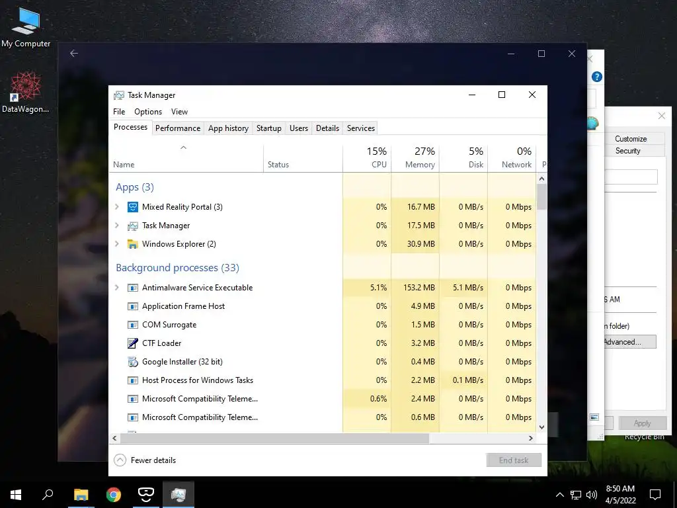This screenshot has width=677, height=508.
Task: Open Mixed Reality Portal taskbar icon
Action: click(x=146, y=495)
